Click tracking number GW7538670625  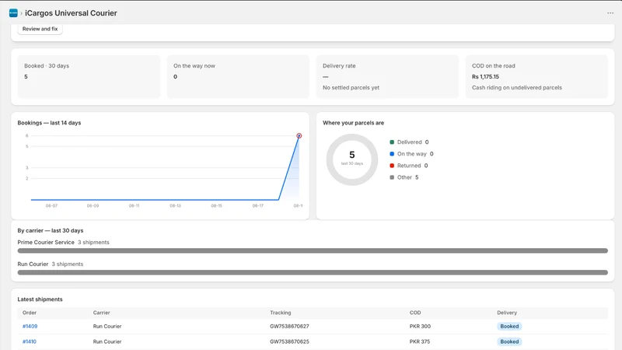pyautogui.click(x=289, y=341)
